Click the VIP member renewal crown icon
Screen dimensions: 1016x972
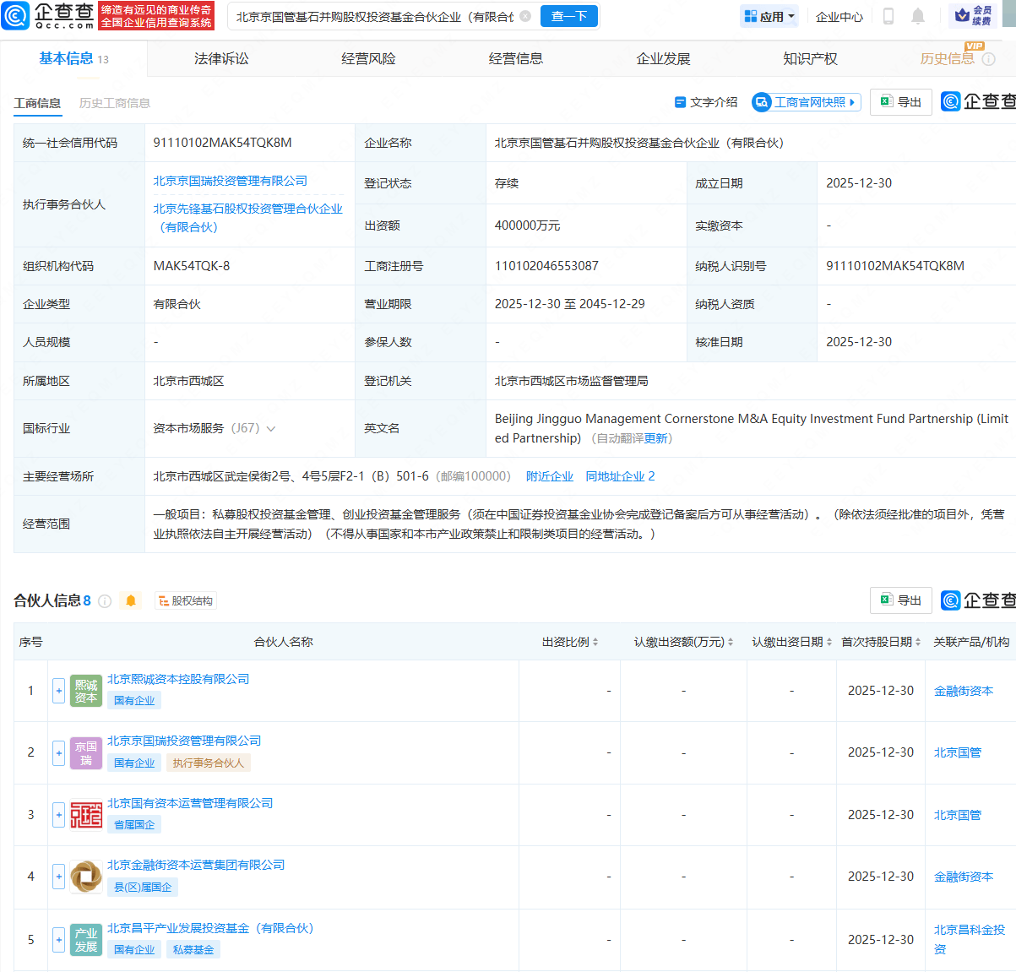(x=962, y=15)
